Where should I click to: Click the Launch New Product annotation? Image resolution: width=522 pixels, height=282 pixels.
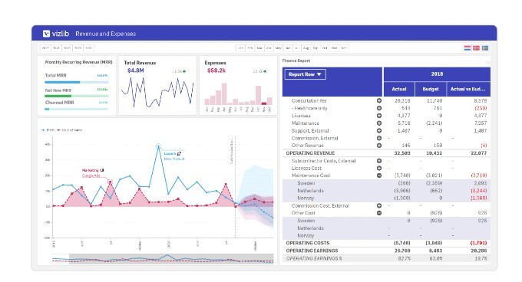tap(173, 156)
